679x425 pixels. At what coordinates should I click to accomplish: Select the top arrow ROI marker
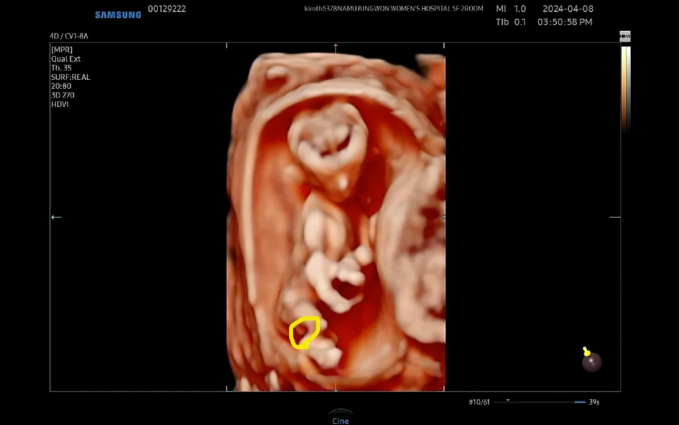(336, 47)
